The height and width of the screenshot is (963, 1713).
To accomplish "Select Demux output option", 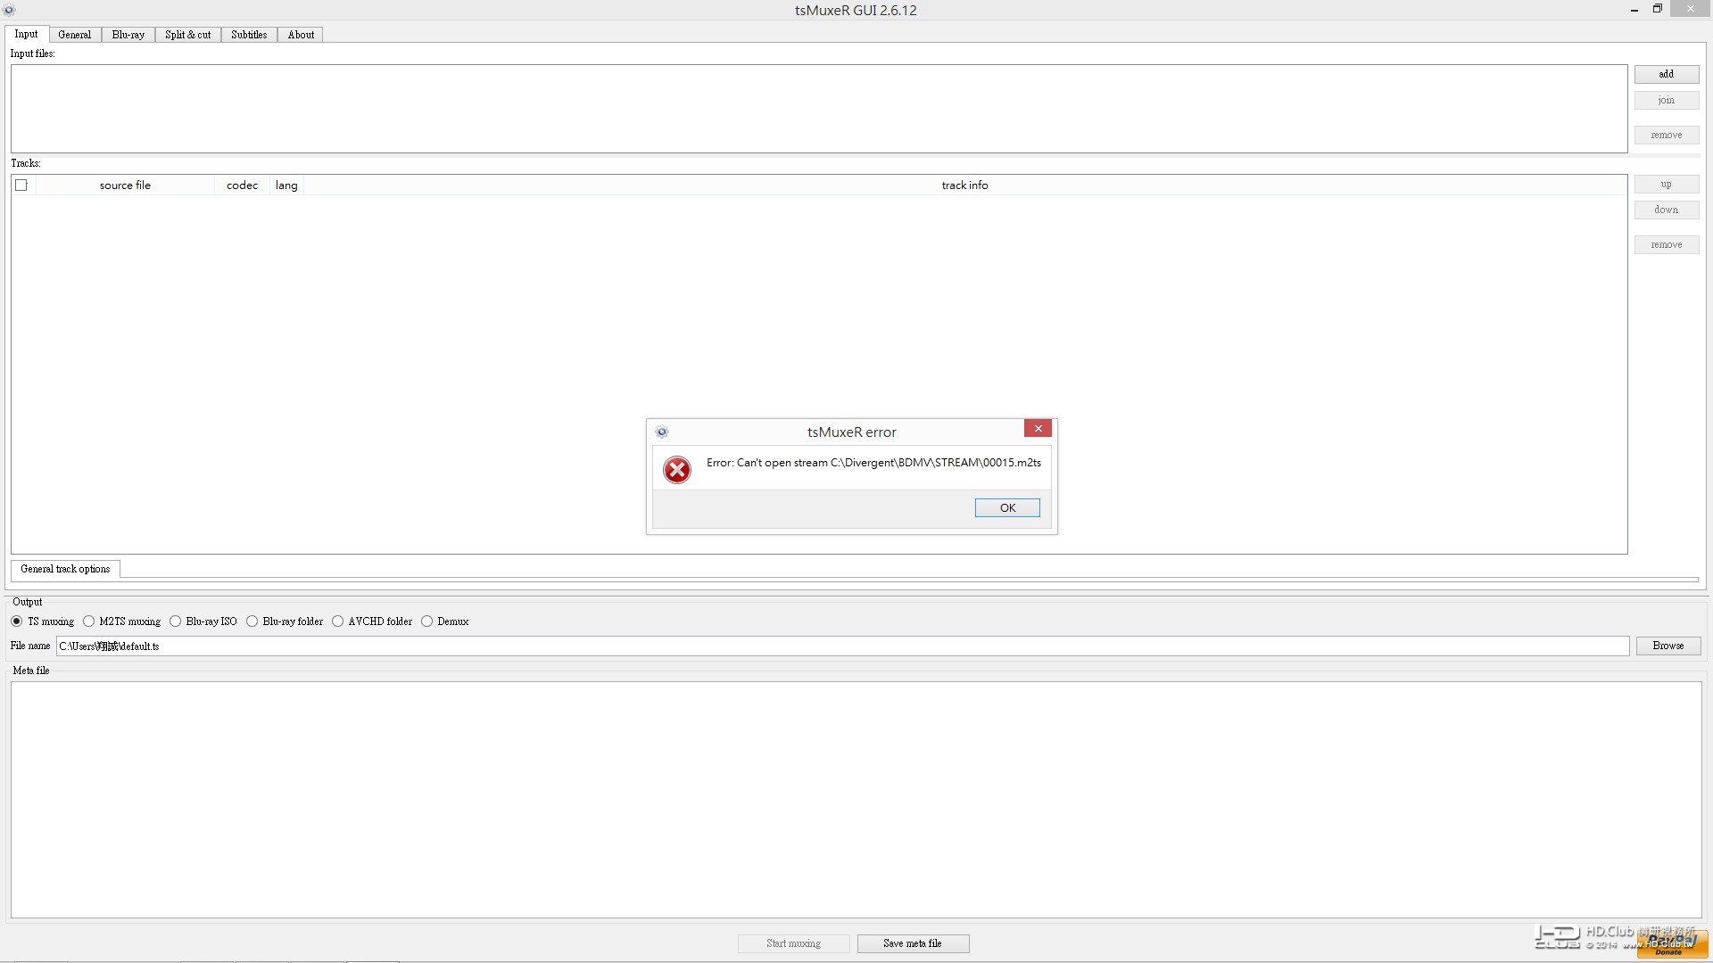I will pyautogui.click(x=445, y=621).
